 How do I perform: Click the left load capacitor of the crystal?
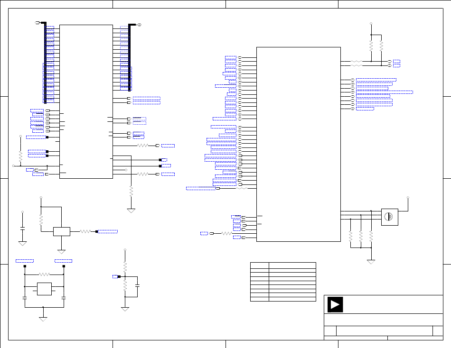(x=25, y=298)
